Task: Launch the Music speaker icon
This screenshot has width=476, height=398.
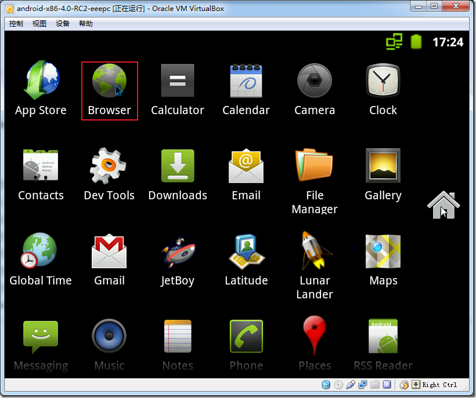Action: point(109,336)
